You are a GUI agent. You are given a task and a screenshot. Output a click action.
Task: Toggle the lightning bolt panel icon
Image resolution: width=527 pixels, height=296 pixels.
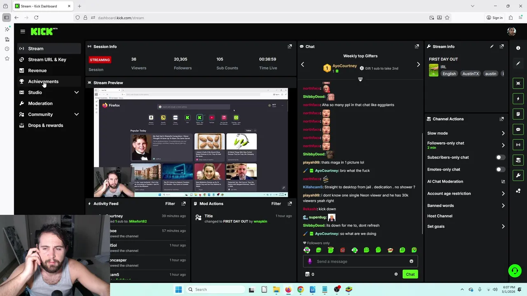(x=518, y=99)
